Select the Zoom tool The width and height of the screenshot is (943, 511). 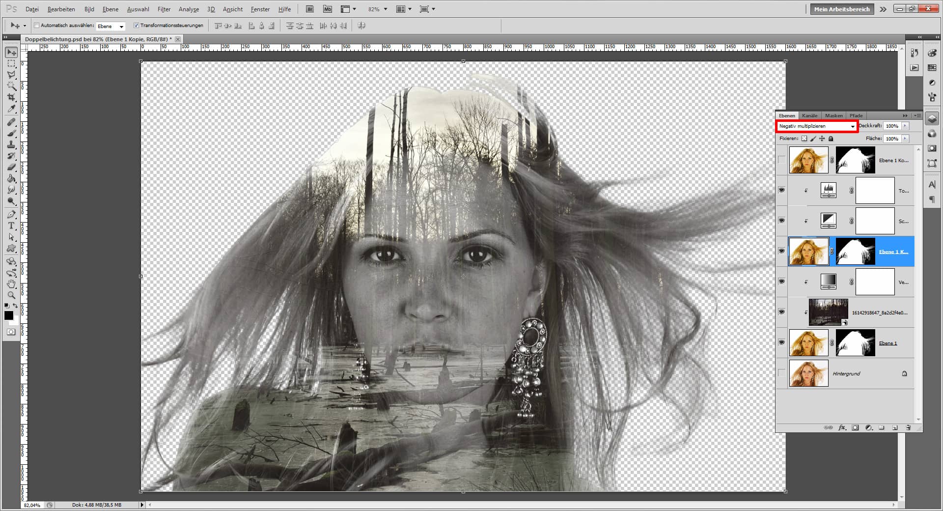(x=11, y=295)
